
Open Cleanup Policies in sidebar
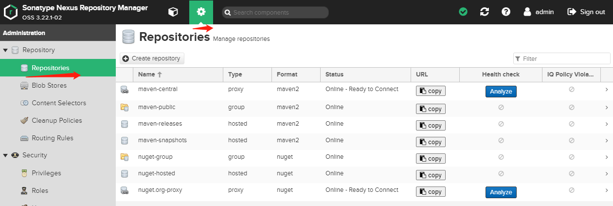(58, 120)
